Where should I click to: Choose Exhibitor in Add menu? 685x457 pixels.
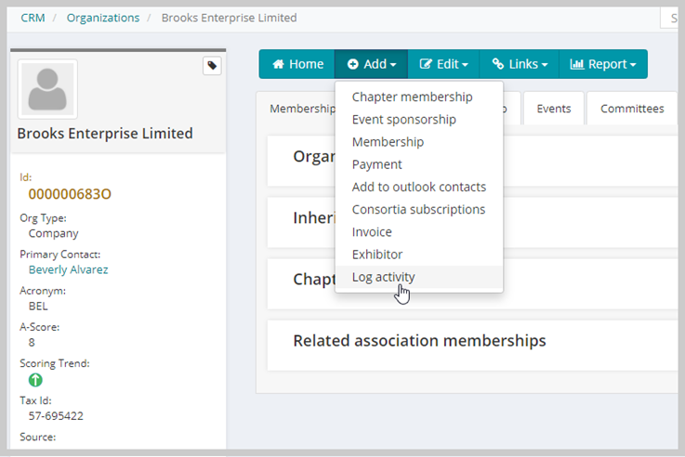pyautogui.click(x=419, y=255)
